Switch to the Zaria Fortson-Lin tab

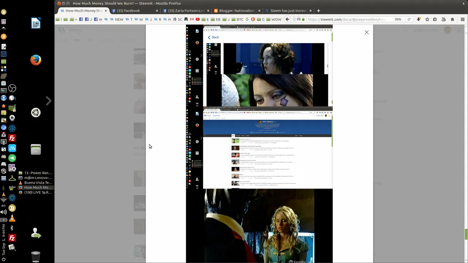click(x=186, y=11)
